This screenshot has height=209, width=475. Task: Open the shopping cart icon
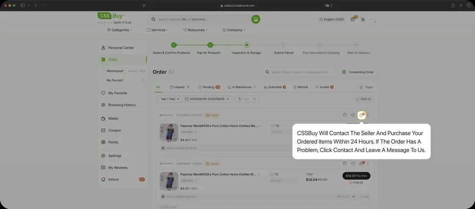pos(363,19)
